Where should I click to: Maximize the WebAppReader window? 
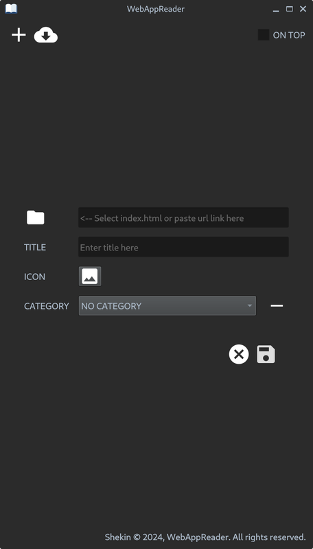tap(290, 9)
